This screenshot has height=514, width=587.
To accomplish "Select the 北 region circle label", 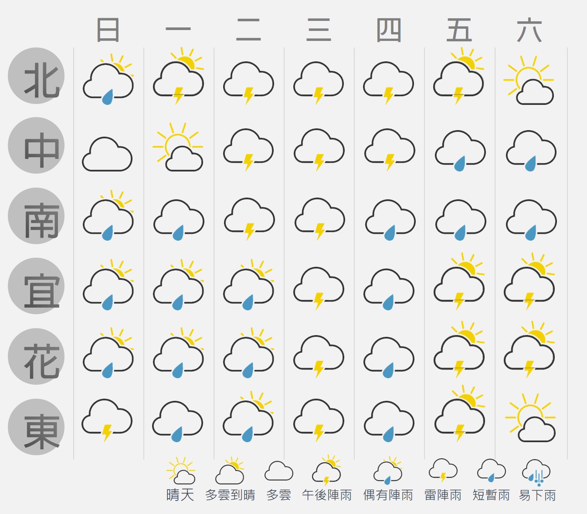I will click(36, 76).
